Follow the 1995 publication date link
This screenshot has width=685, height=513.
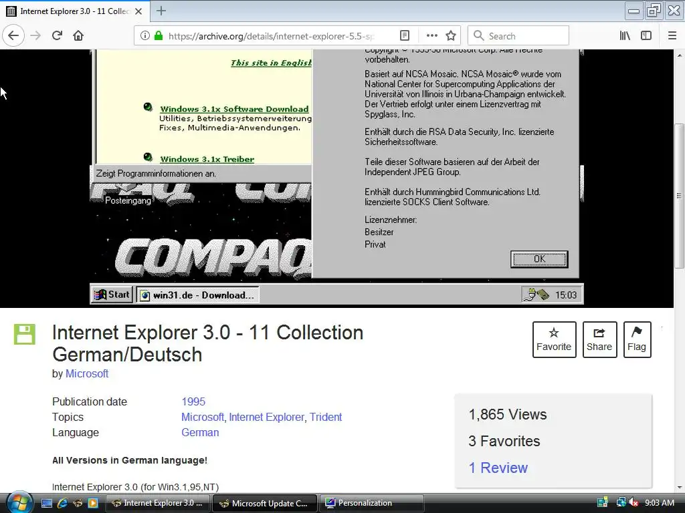click(193, 401)
